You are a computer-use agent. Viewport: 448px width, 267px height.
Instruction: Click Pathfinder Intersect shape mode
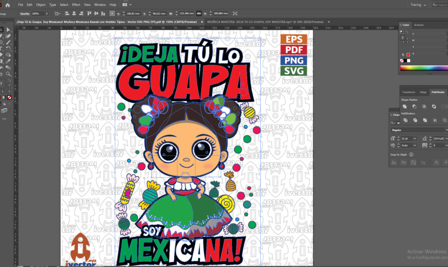[x=424, y=106]
